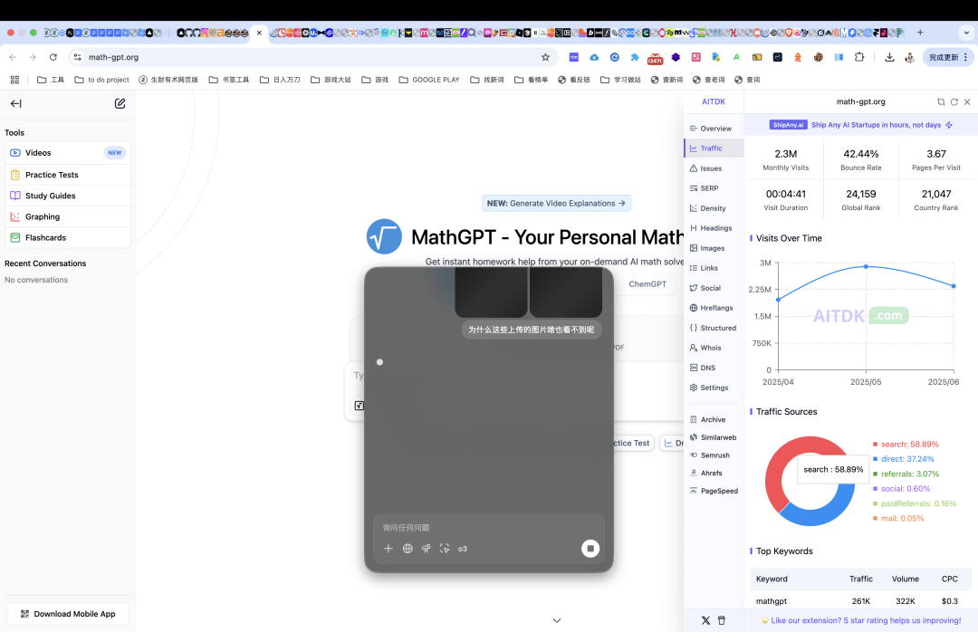
Task: Open the AITDK SERP section
Action: (714, 188)
